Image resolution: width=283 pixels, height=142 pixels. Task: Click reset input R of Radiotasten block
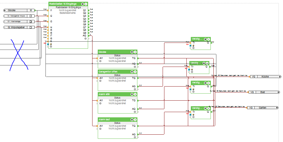[51, 41]
